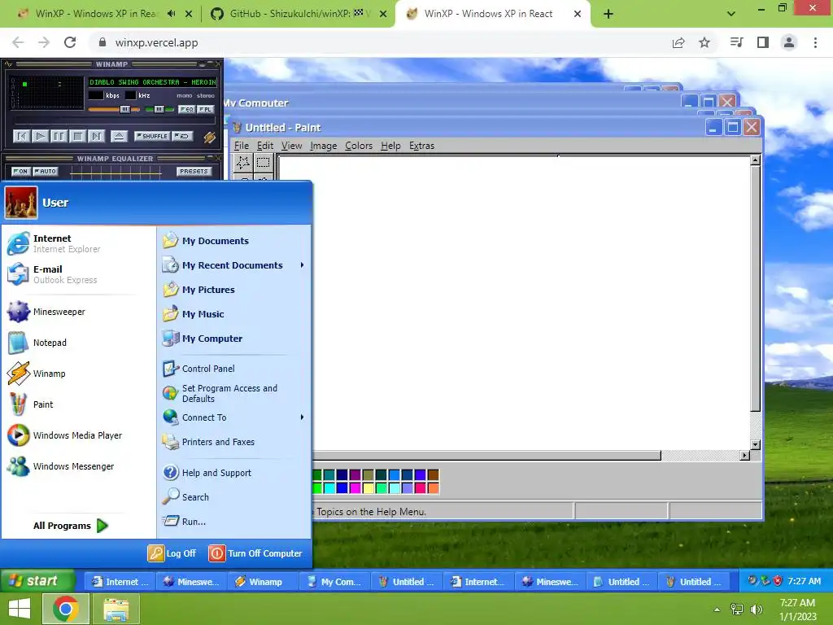Launch Minesweeper from the Start menu

point(79,312)
